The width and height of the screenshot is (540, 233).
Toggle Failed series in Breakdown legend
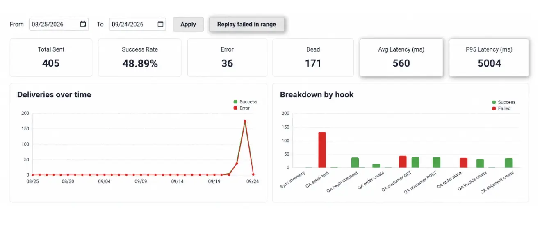click(501, 108)
